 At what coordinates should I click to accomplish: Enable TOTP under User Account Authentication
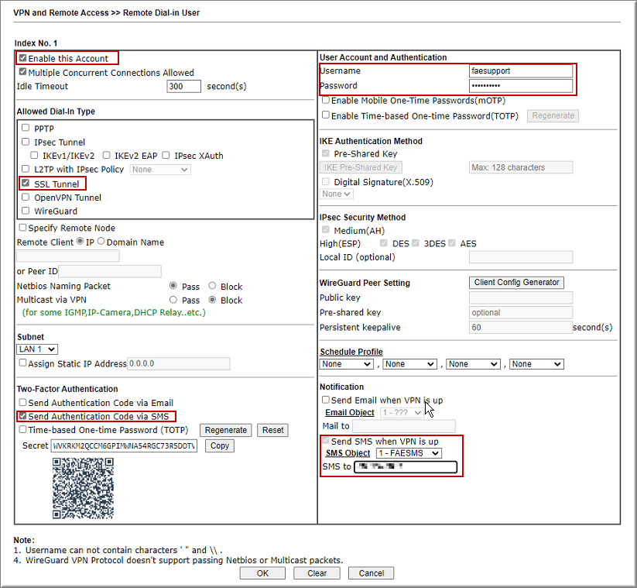pyautogui.click(x=326, y=115)
